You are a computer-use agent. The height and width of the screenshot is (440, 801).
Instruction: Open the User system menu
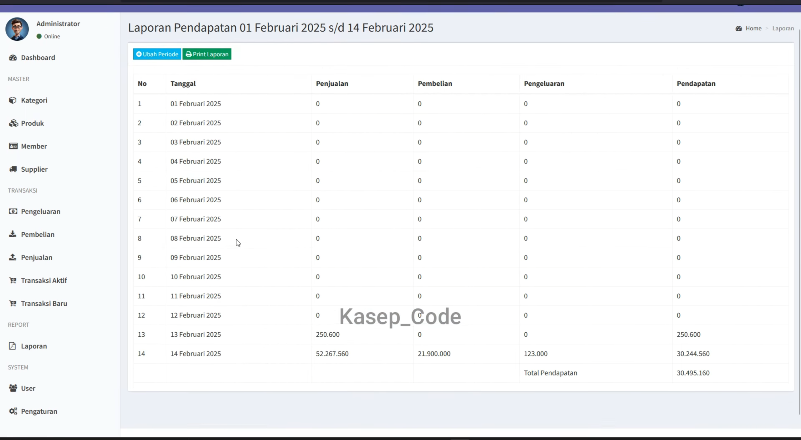point(60,388)
